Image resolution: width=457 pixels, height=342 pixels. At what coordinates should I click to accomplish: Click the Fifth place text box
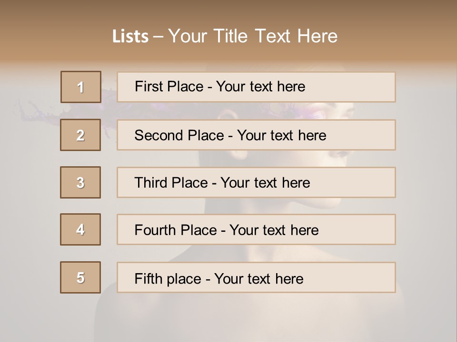[x=256, y=277]
